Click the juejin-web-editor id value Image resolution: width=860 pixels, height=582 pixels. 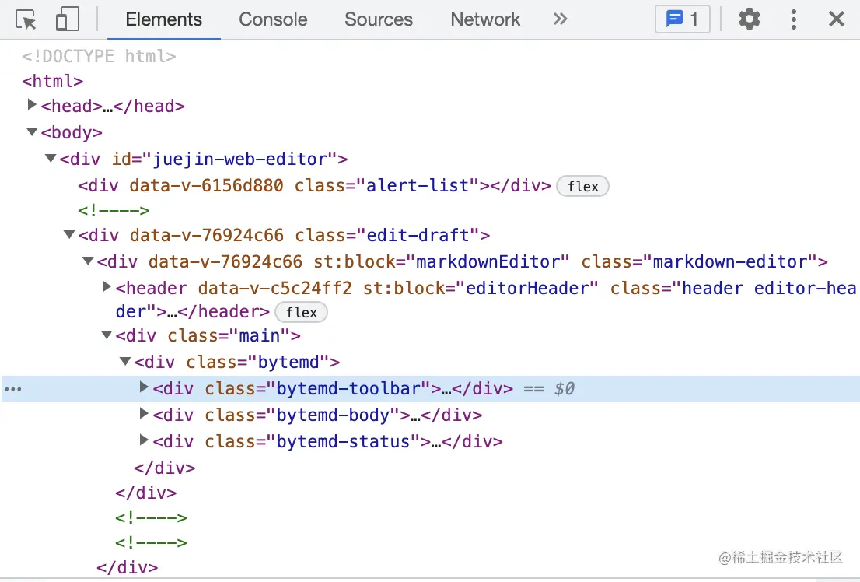(239, 160)
